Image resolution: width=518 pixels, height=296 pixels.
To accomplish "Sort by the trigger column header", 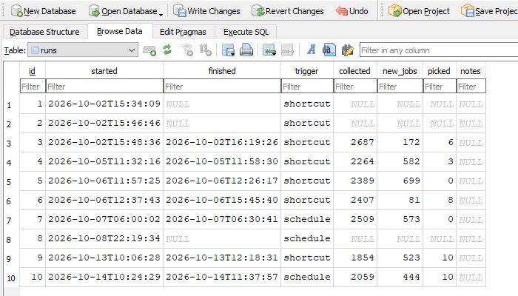I will (307, 71).
